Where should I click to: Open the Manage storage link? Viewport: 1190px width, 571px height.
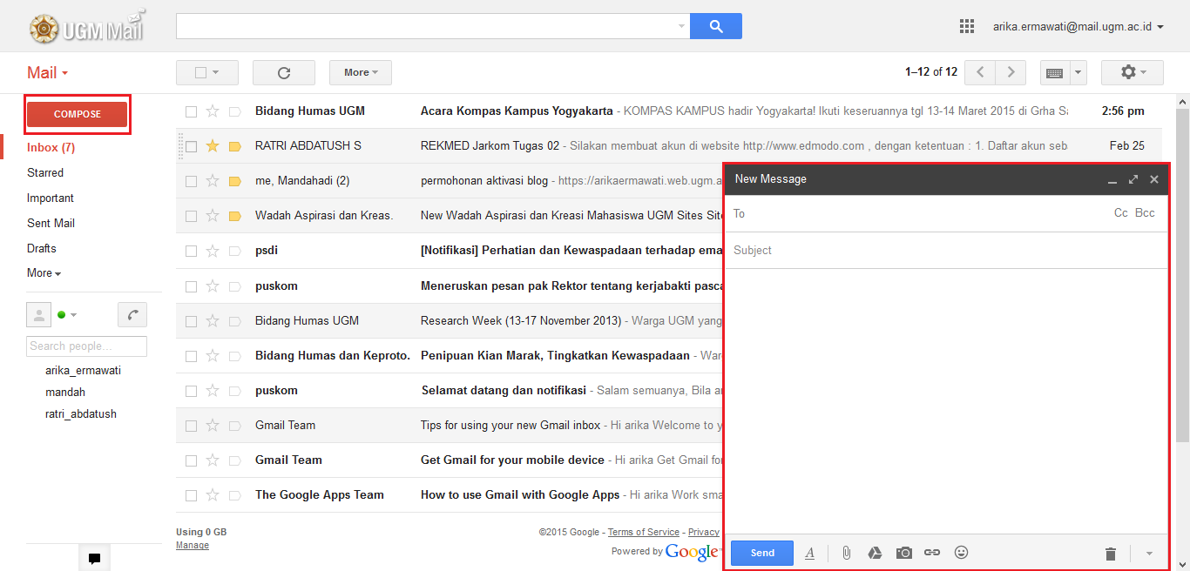193,545
